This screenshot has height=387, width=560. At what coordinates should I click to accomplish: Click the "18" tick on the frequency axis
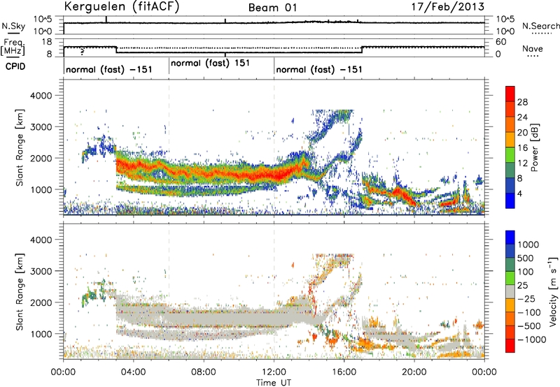[47, 42]
